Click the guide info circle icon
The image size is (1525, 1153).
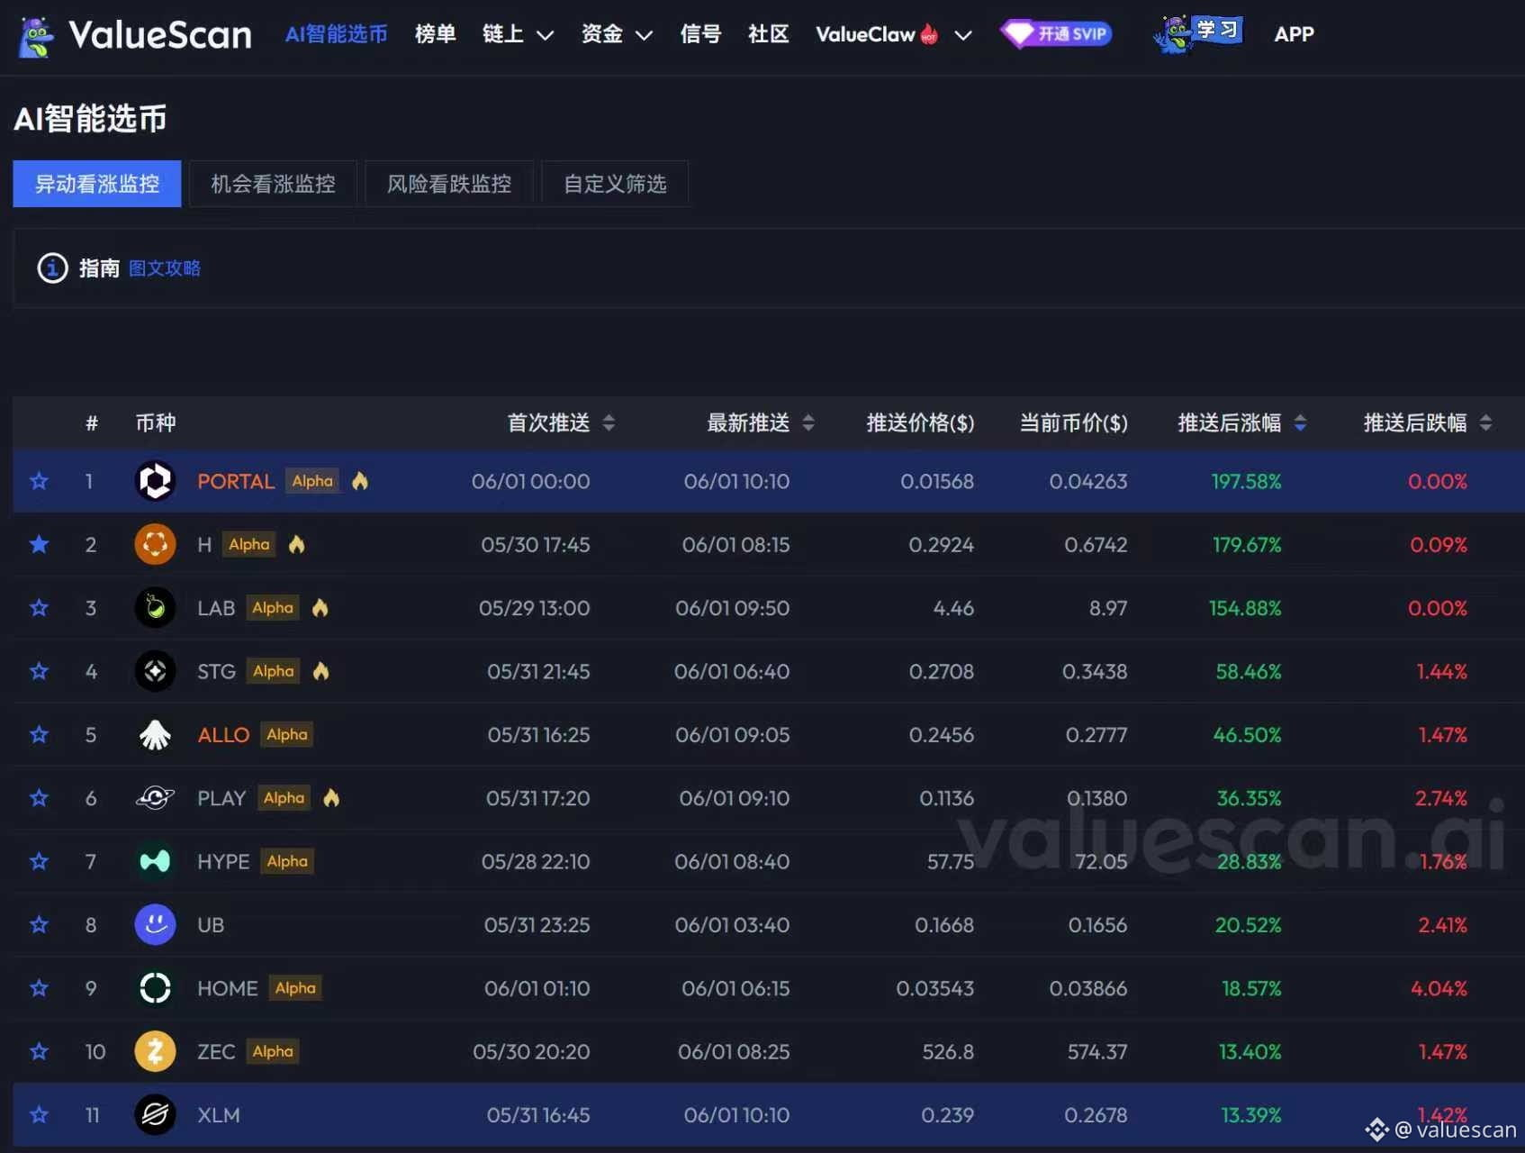click(x=52, y=268)
